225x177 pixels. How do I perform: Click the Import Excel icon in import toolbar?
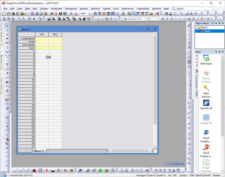click(59, 19)
